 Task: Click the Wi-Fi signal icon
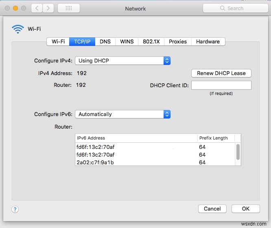click(18, 29)
